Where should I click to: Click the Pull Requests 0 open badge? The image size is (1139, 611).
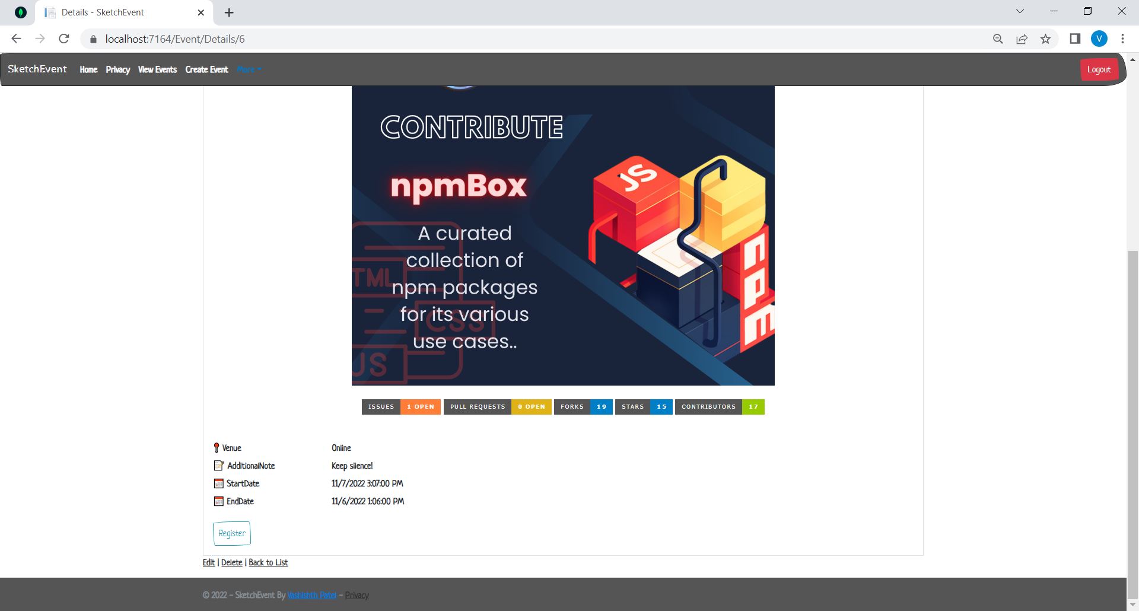pyautogui.click(x=498, y=407)
